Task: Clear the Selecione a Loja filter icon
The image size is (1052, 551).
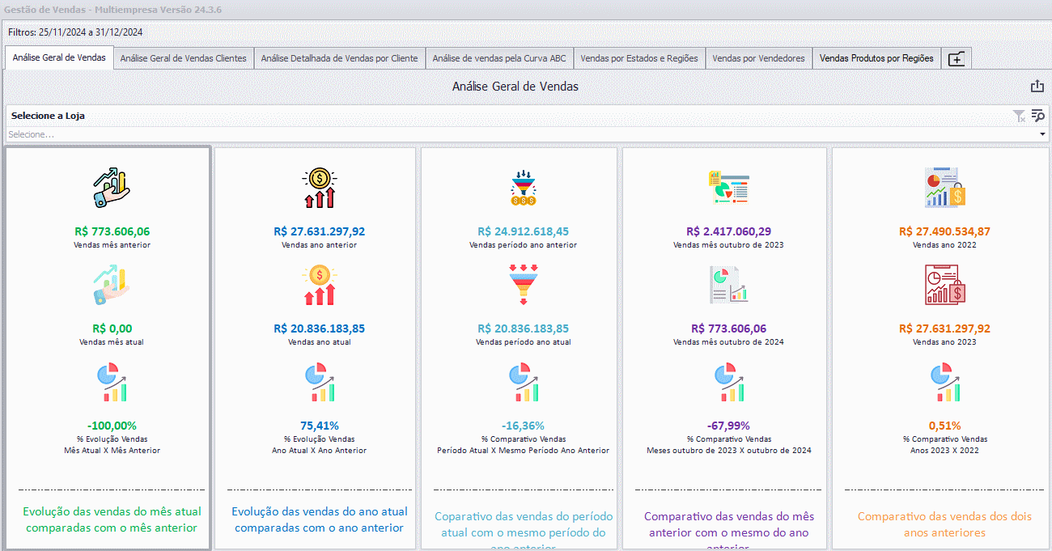Action: point(1019,117)
